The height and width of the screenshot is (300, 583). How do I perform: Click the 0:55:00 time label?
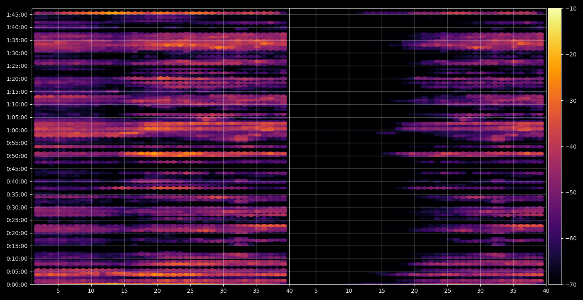point(17,143)
